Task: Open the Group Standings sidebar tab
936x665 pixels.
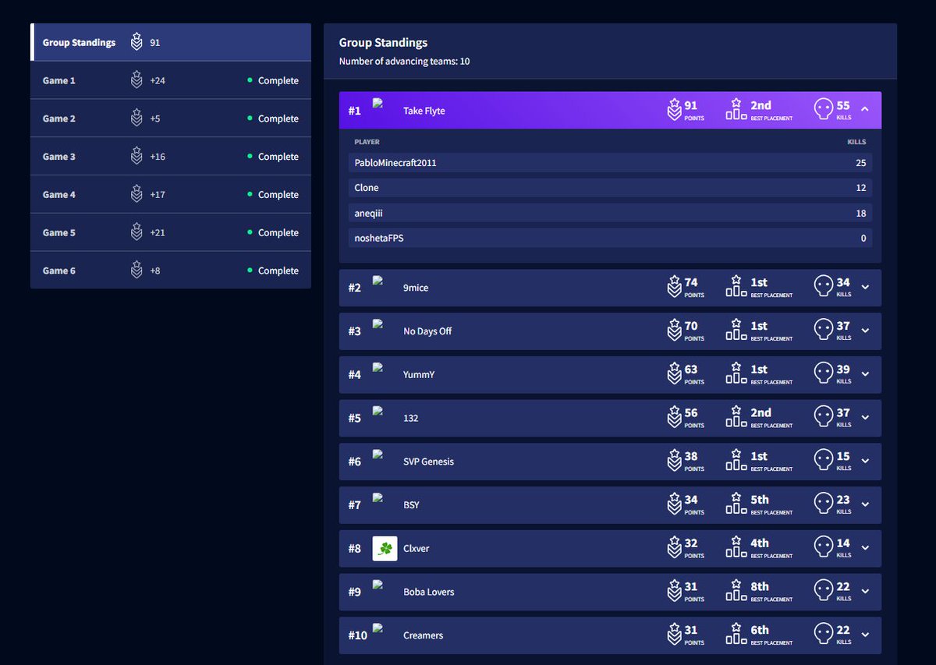Action: [171, 42]
